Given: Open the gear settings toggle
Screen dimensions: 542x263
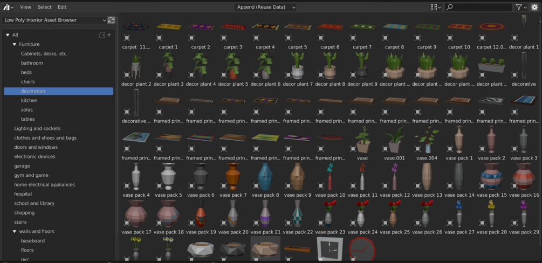Looking at the screenshot, I should tap(534, 7).
